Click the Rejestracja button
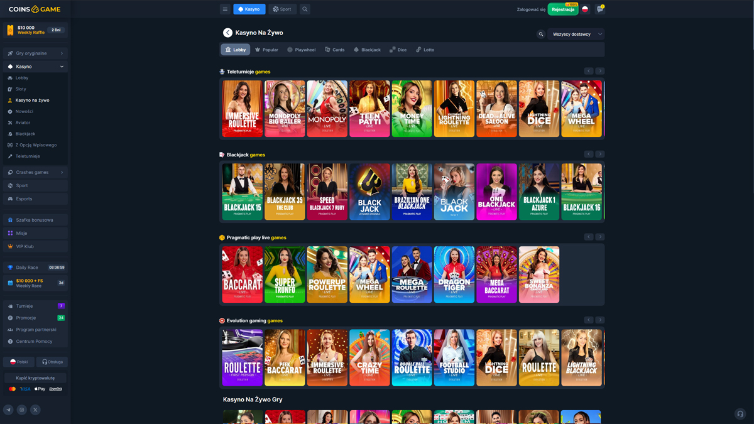This screenshot has width=754, height=424. pos(563,9)
